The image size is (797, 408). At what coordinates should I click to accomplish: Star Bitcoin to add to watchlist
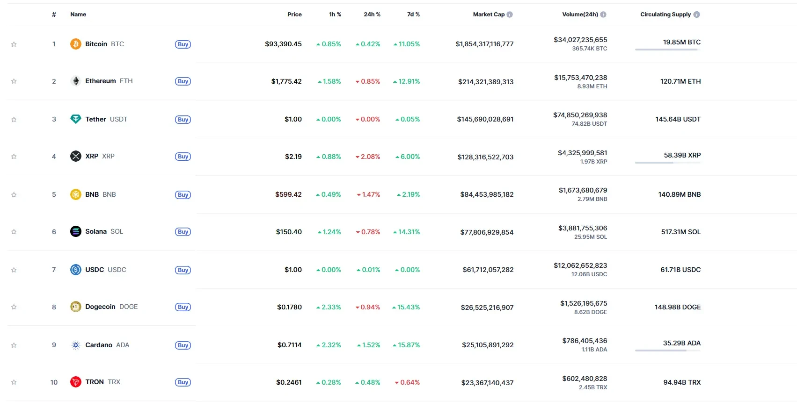click(14, 44)
